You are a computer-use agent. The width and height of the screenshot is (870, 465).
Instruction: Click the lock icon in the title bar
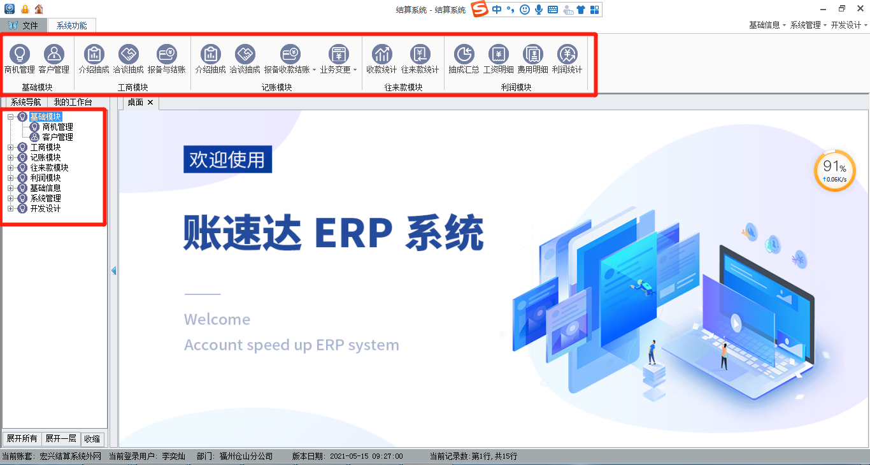coord(25,9)
